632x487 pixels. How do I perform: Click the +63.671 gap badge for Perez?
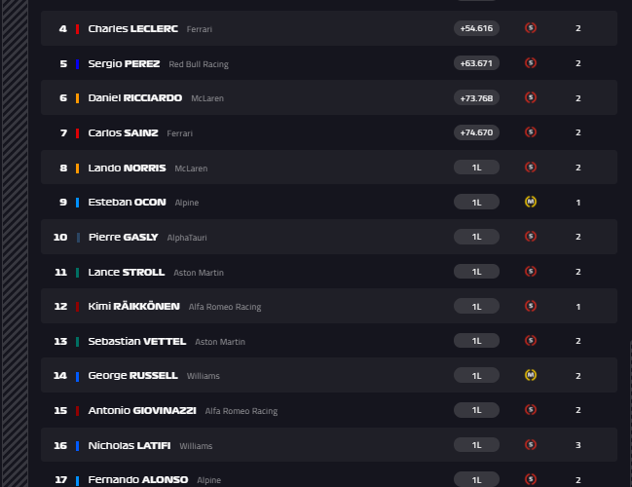tap(476, 63)
